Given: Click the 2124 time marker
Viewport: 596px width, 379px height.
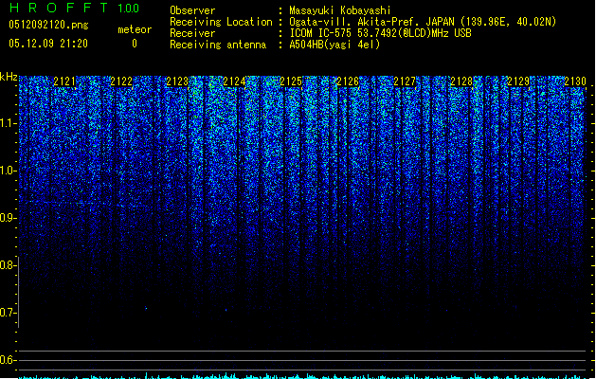Looking at the screenshot, I should pyautogui.click(x=235, y=81).
